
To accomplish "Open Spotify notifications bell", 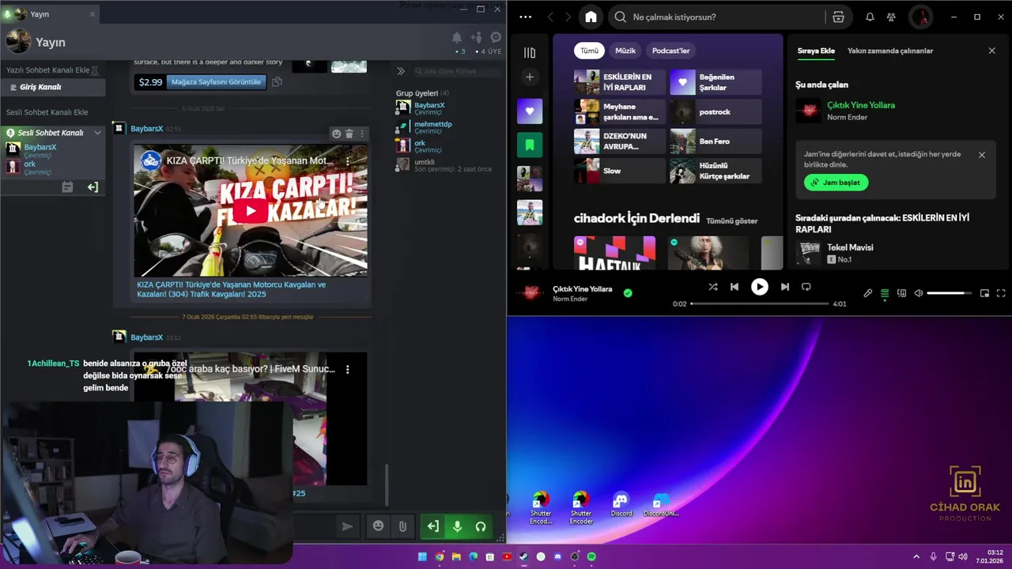I will point(870,17).
